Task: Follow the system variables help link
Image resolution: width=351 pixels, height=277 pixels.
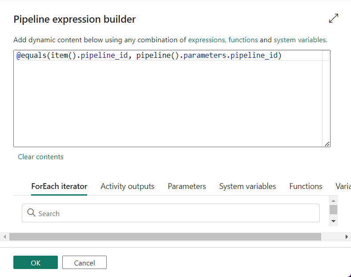Action: tap(299, 40)
